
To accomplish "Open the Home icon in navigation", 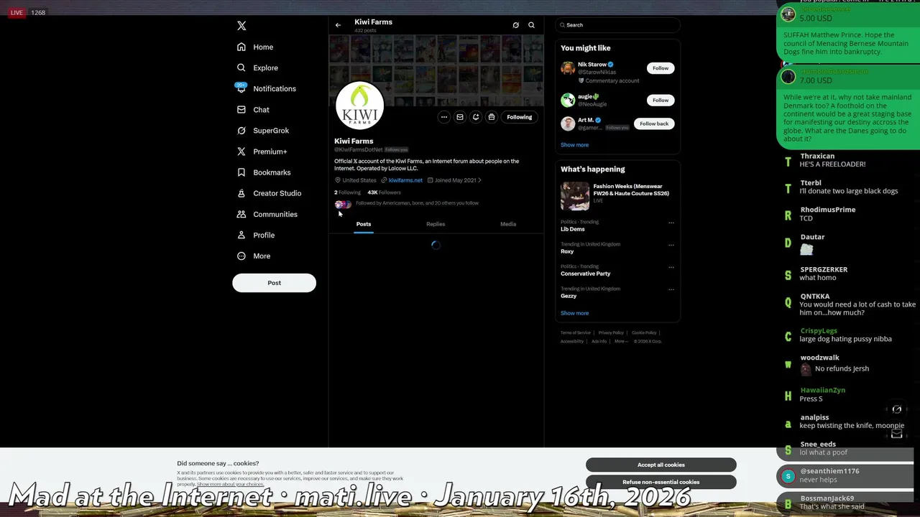I will pos(241,47).
